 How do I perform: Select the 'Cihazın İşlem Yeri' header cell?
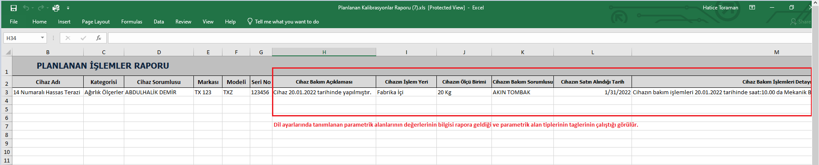click(x=406, y=82)
